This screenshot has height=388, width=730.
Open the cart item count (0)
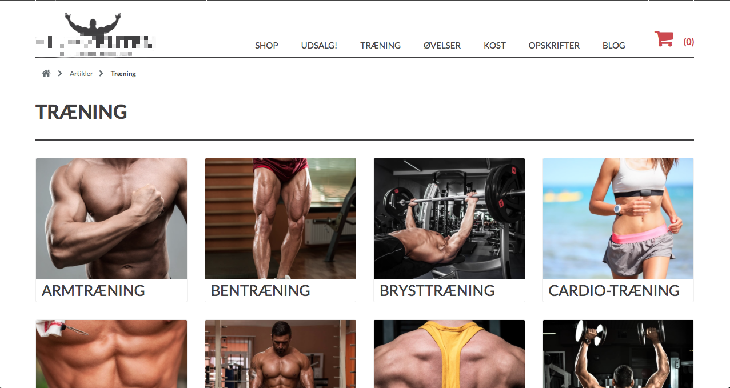(x=689, y=42)
